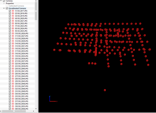Click the tree scrollbar up arrow
156x113 pixels.
pyautogui.click(x=36, y=1)
